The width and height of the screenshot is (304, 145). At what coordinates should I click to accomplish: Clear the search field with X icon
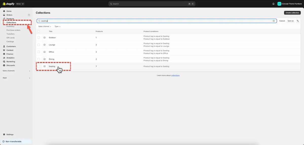click(274, 21)
